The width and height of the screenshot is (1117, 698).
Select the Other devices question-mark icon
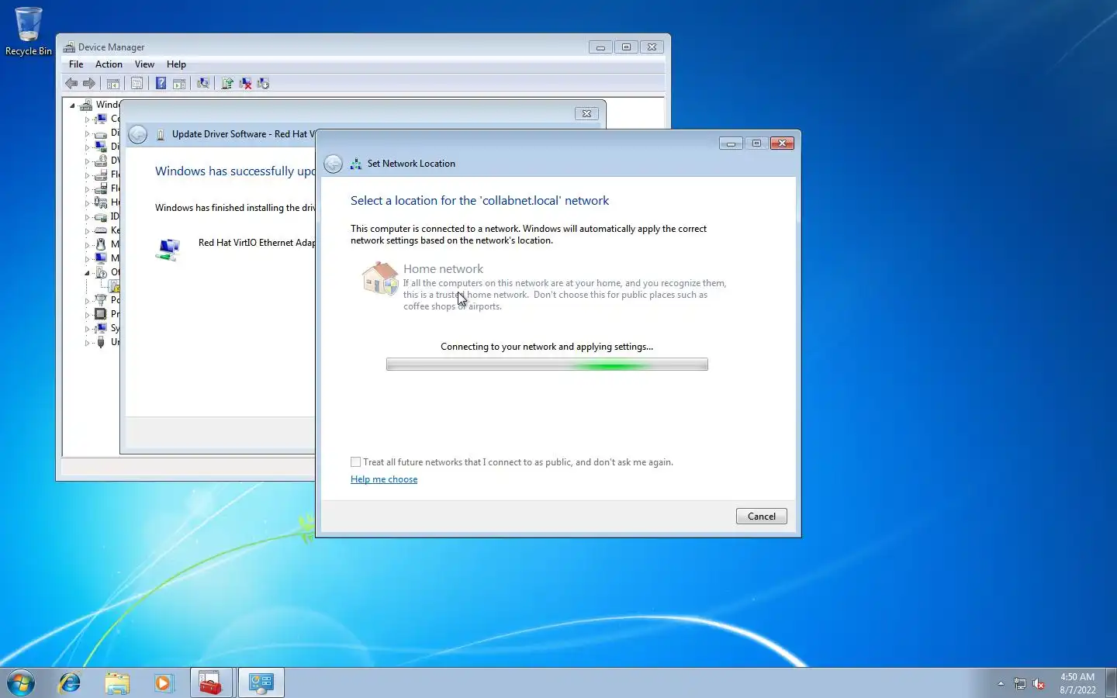[101, 272]
